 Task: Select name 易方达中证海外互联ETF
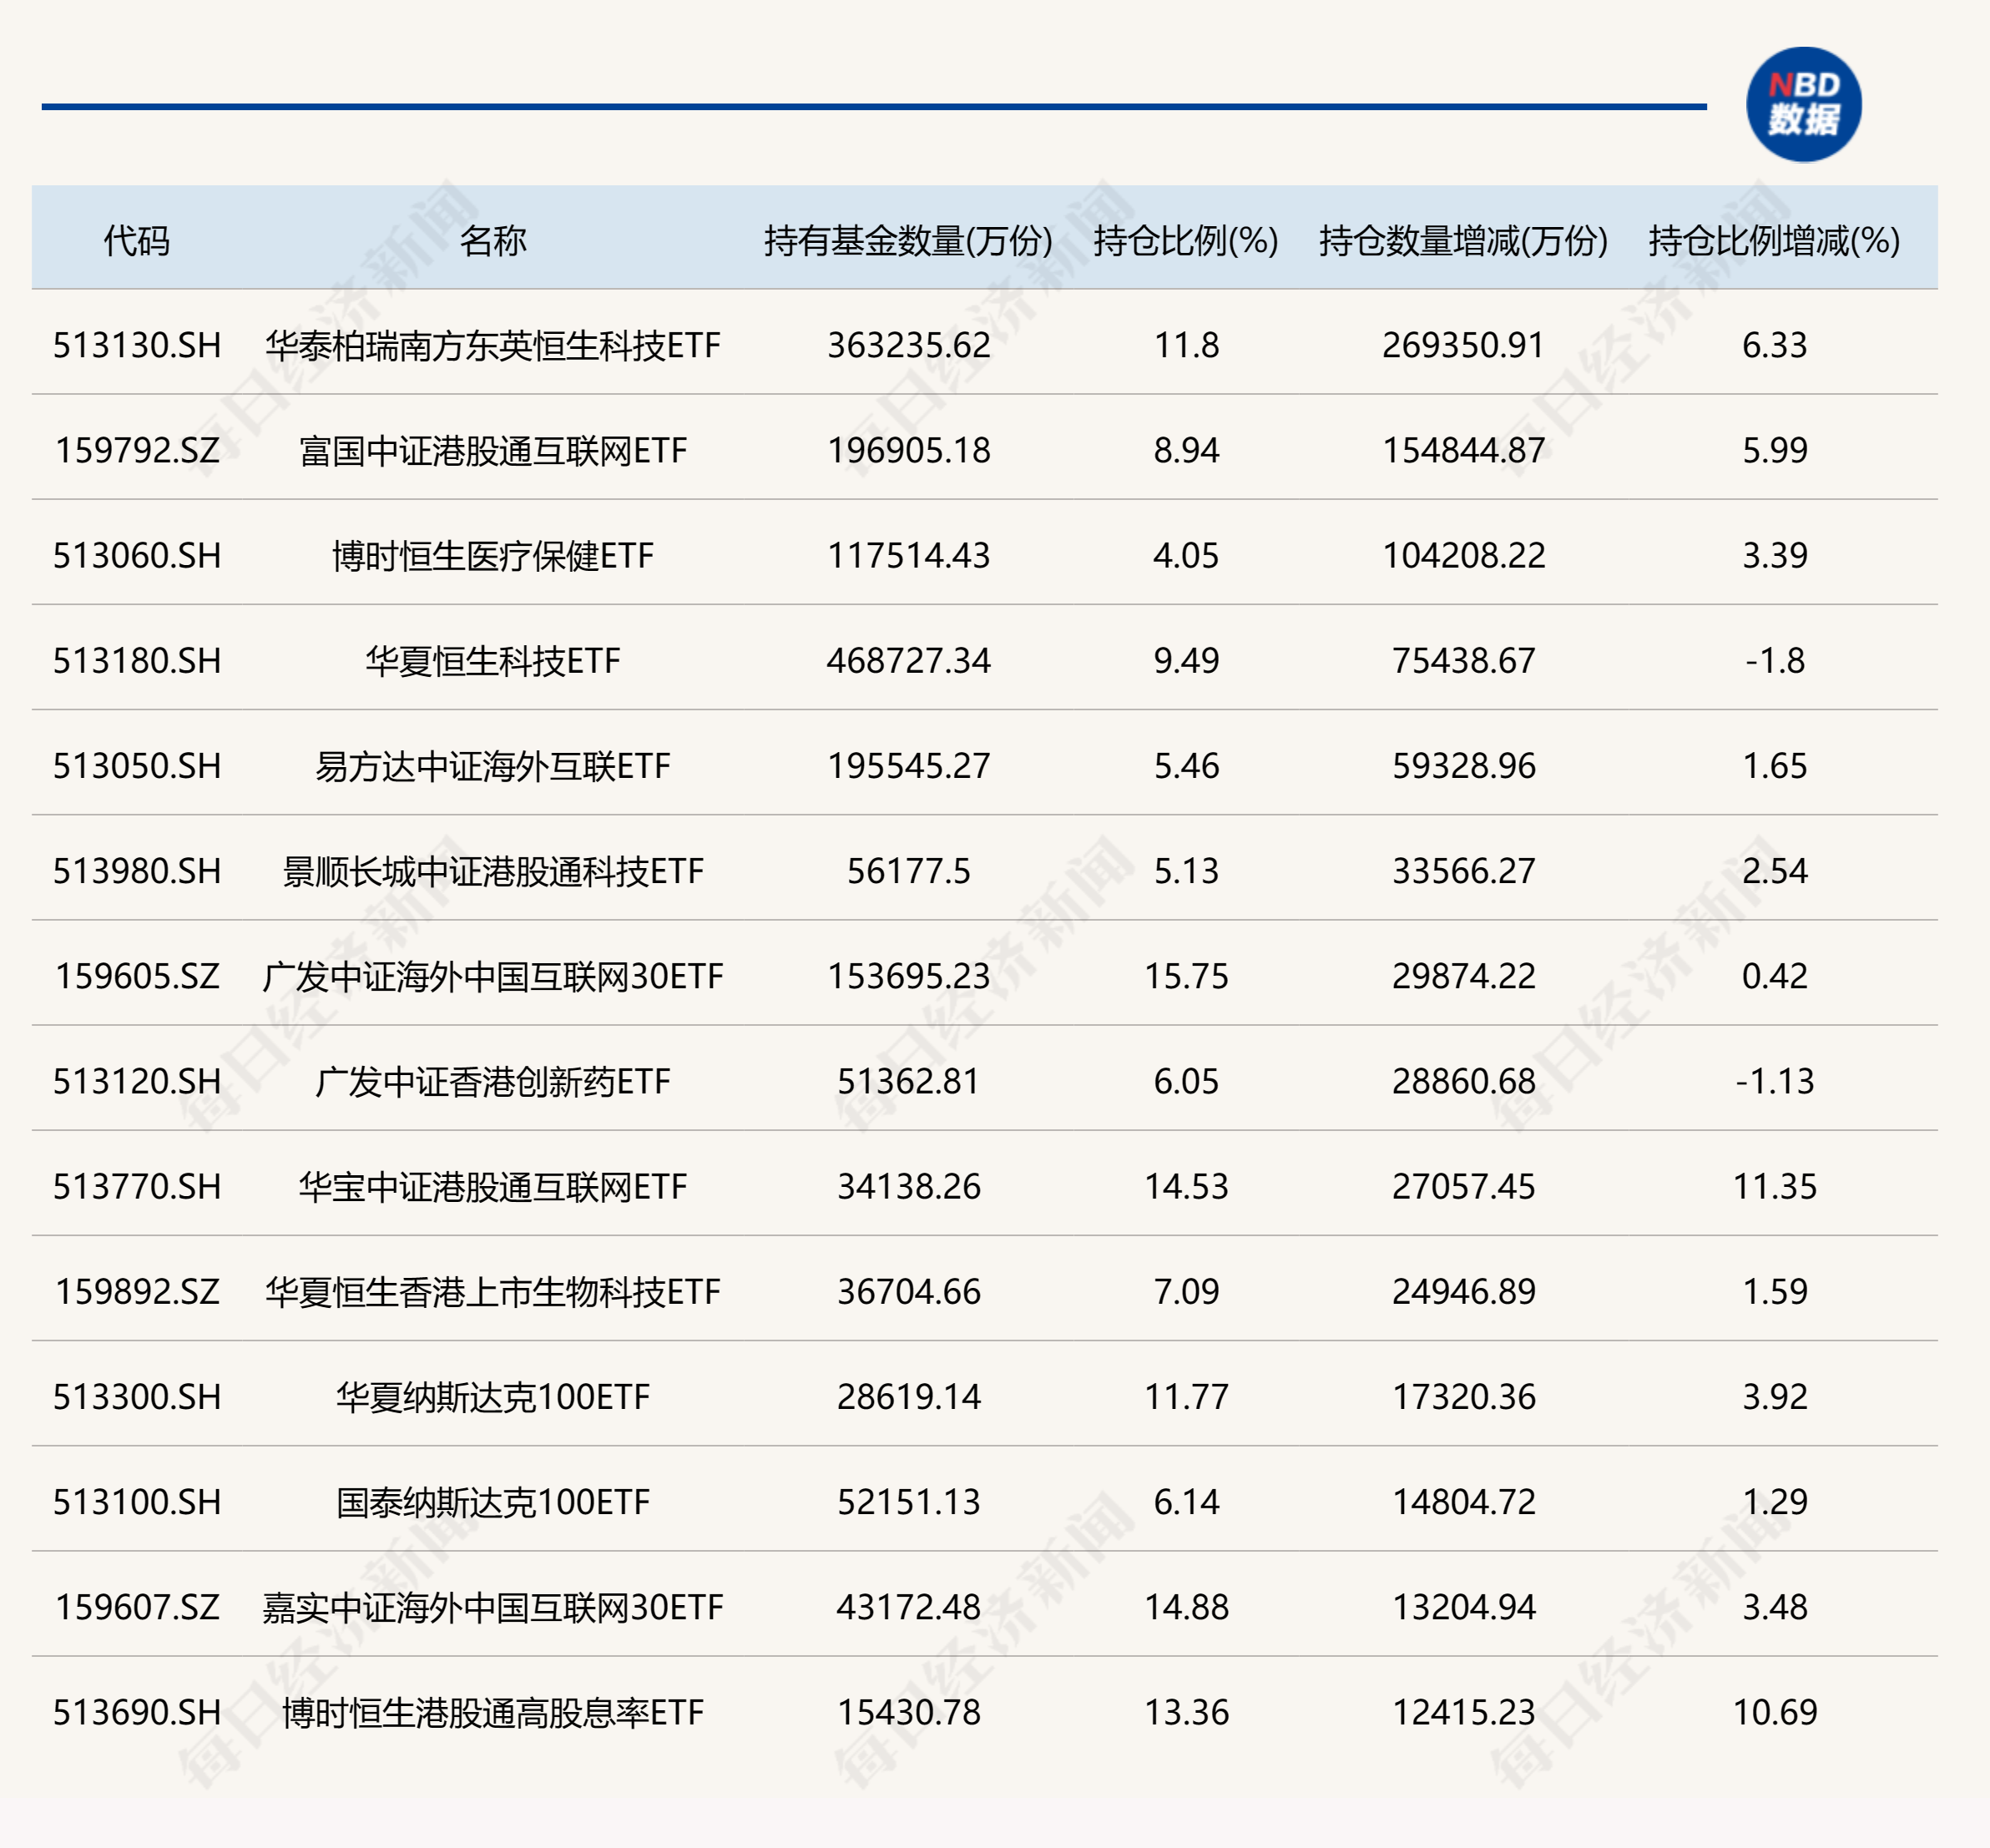point(493,766)
